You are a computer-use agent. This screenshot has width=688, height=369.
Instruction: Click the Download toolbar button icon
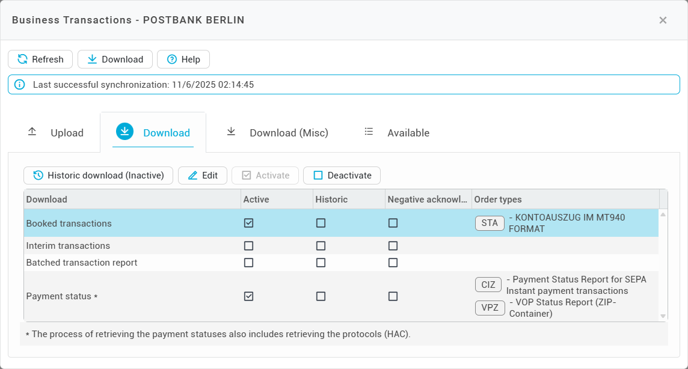click(92, 59)
